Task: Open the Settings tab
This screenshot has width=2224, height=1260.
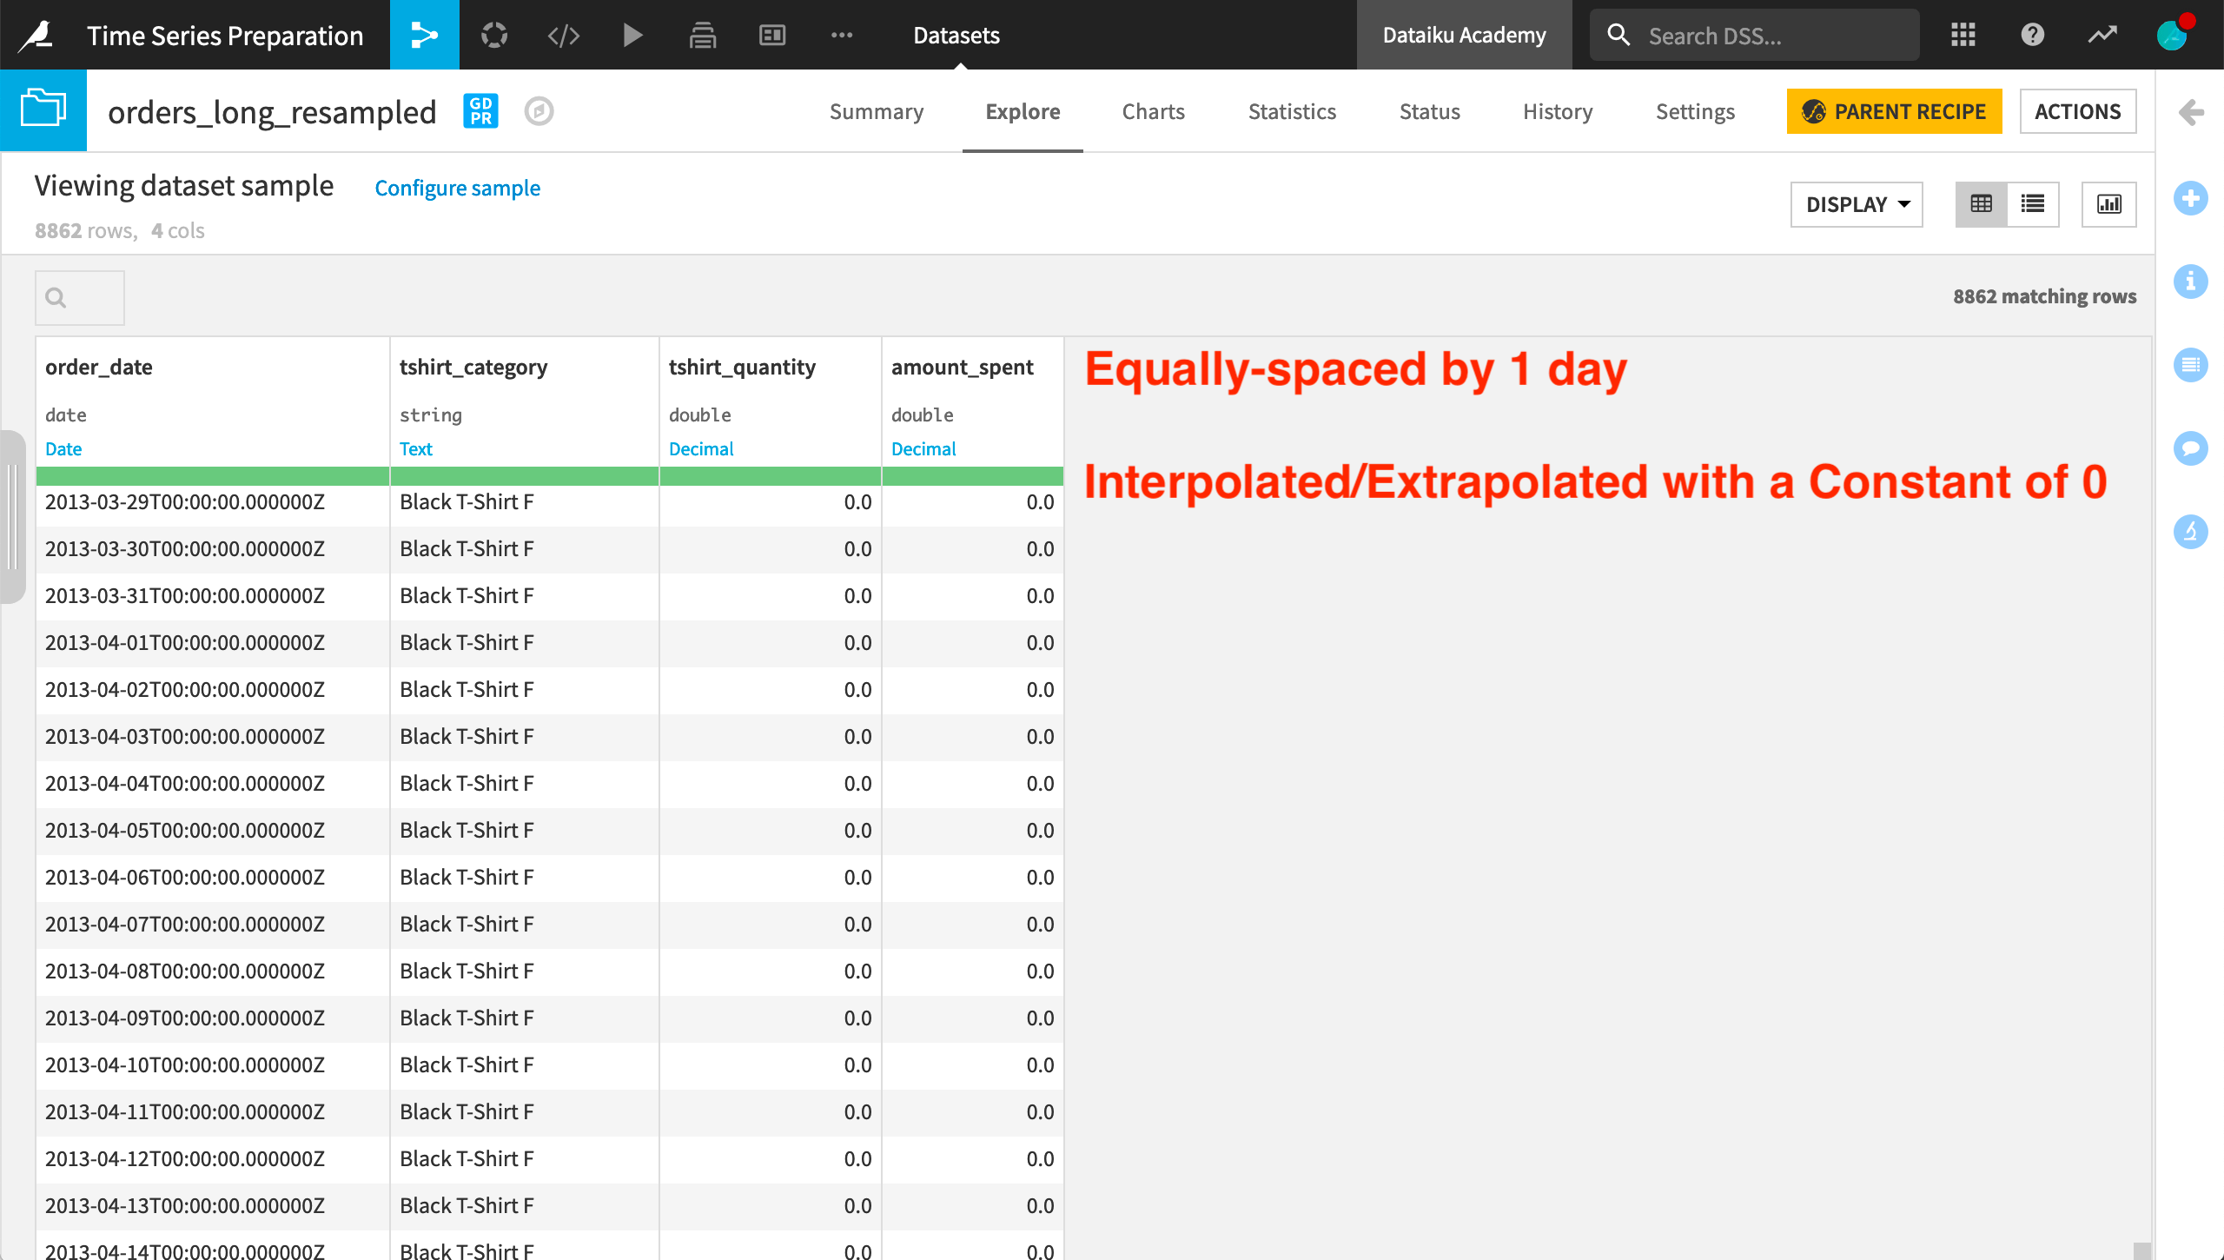Action: [1694, 110]
